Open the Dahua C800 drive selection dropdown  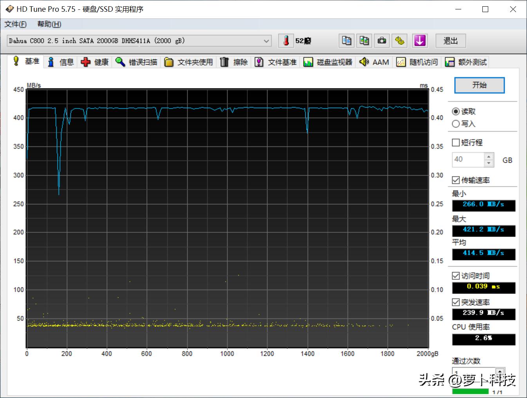266,40
